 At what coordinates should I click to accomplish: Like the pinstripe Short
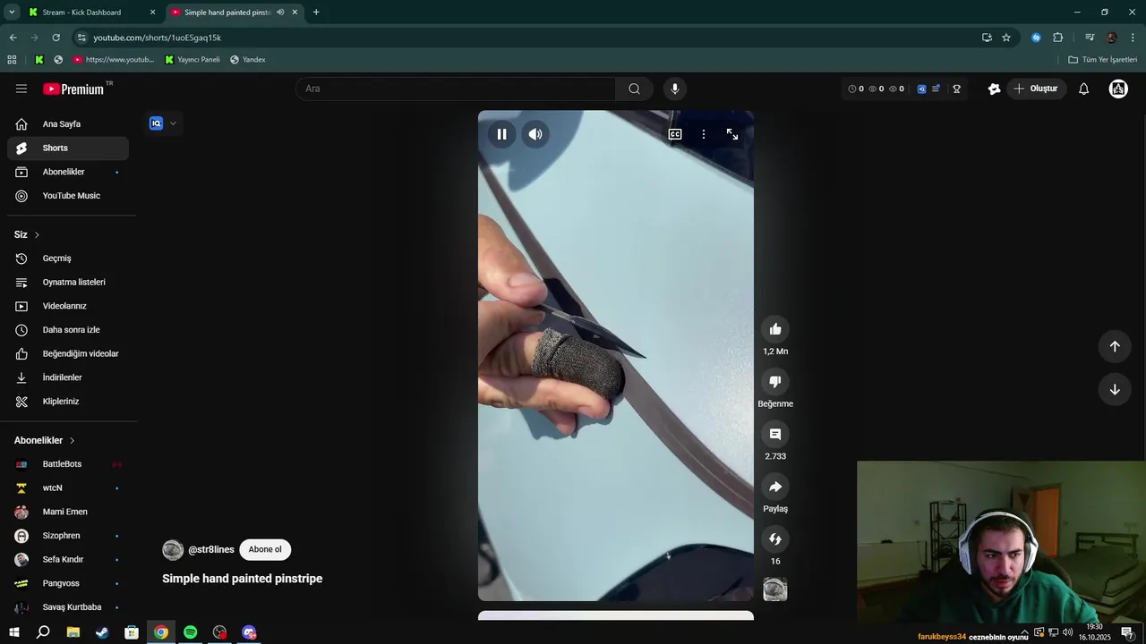[x=775, y=329]
